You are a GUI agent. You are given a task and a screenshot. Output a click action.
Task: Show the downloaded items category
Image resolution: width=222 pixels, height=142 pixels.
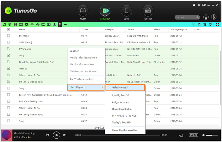(54, 25)
